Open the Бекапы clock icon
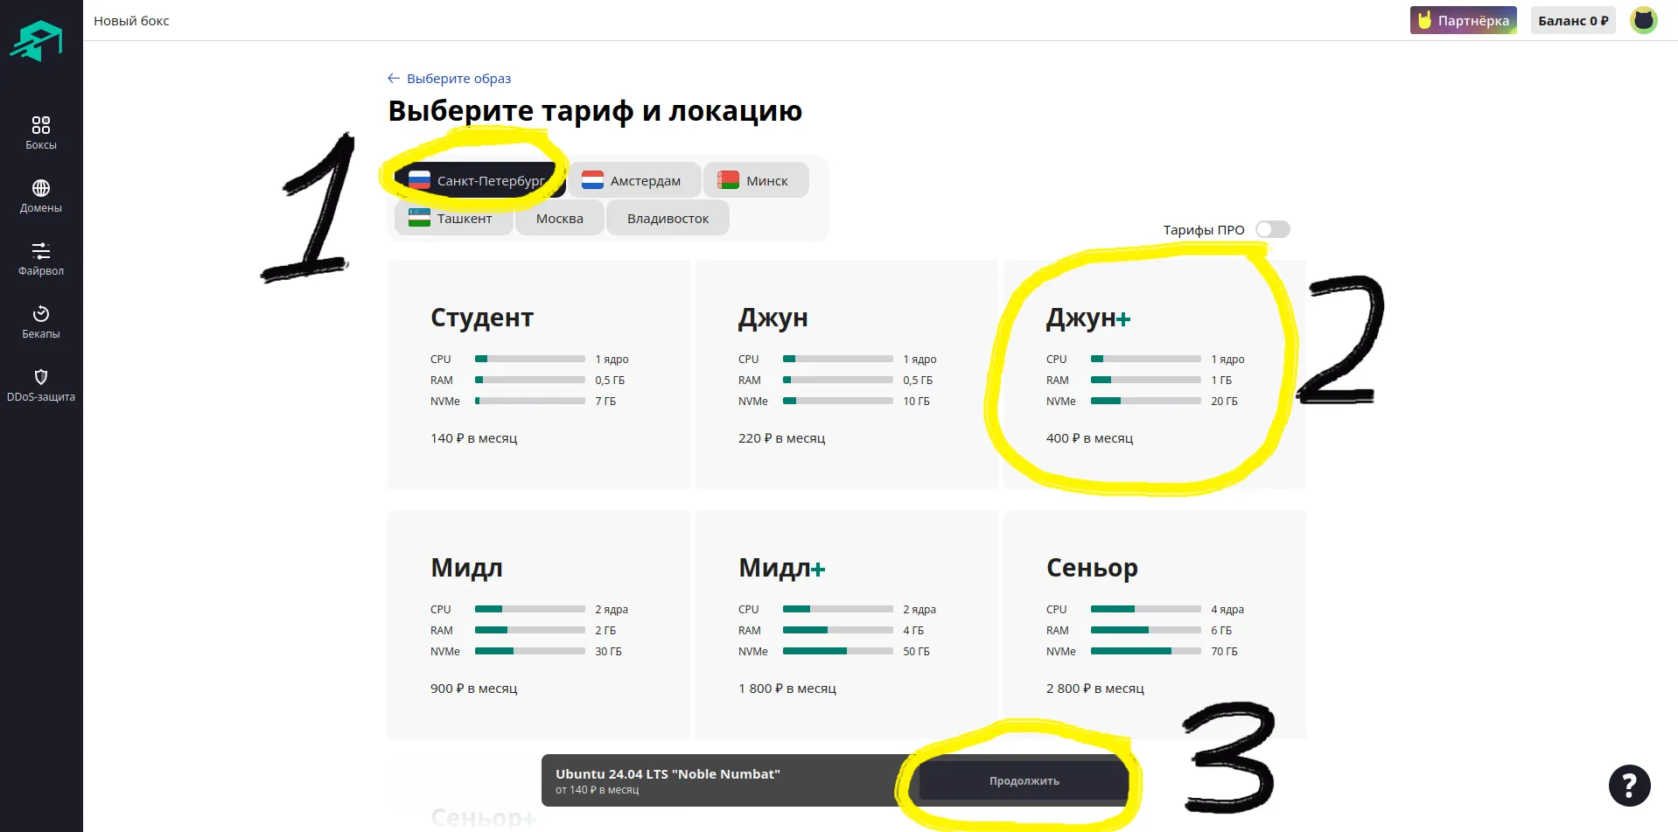The height and width of the screenshot is (832, 1678). click(x=41, y=314)
